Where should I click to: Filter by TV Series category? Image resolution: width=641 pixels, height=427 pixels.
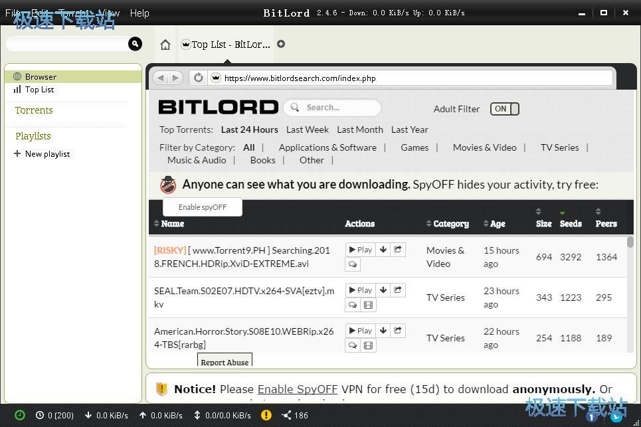(560, 147)
